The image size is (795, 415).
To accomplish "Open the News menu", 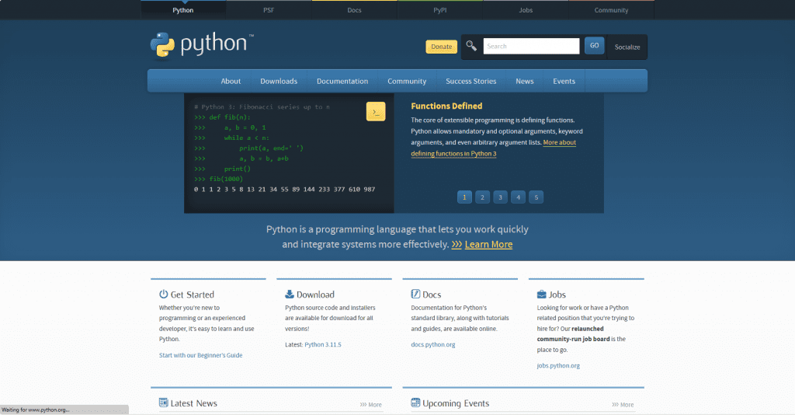I will point(524,81).
